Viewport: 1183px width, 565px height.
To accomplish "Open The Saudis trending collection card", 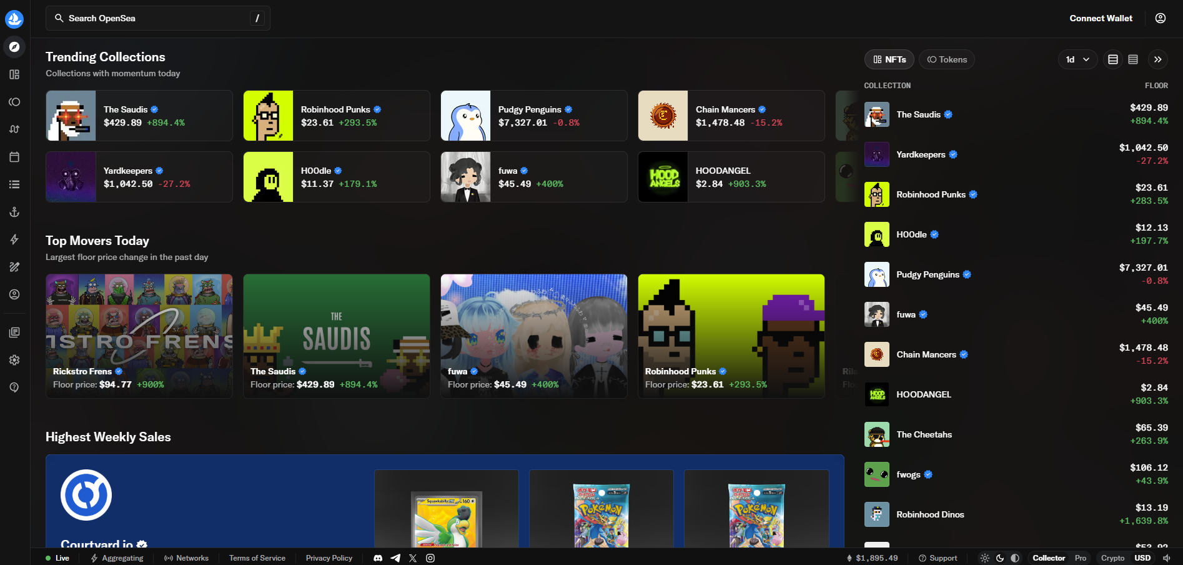I will [139, 116].
